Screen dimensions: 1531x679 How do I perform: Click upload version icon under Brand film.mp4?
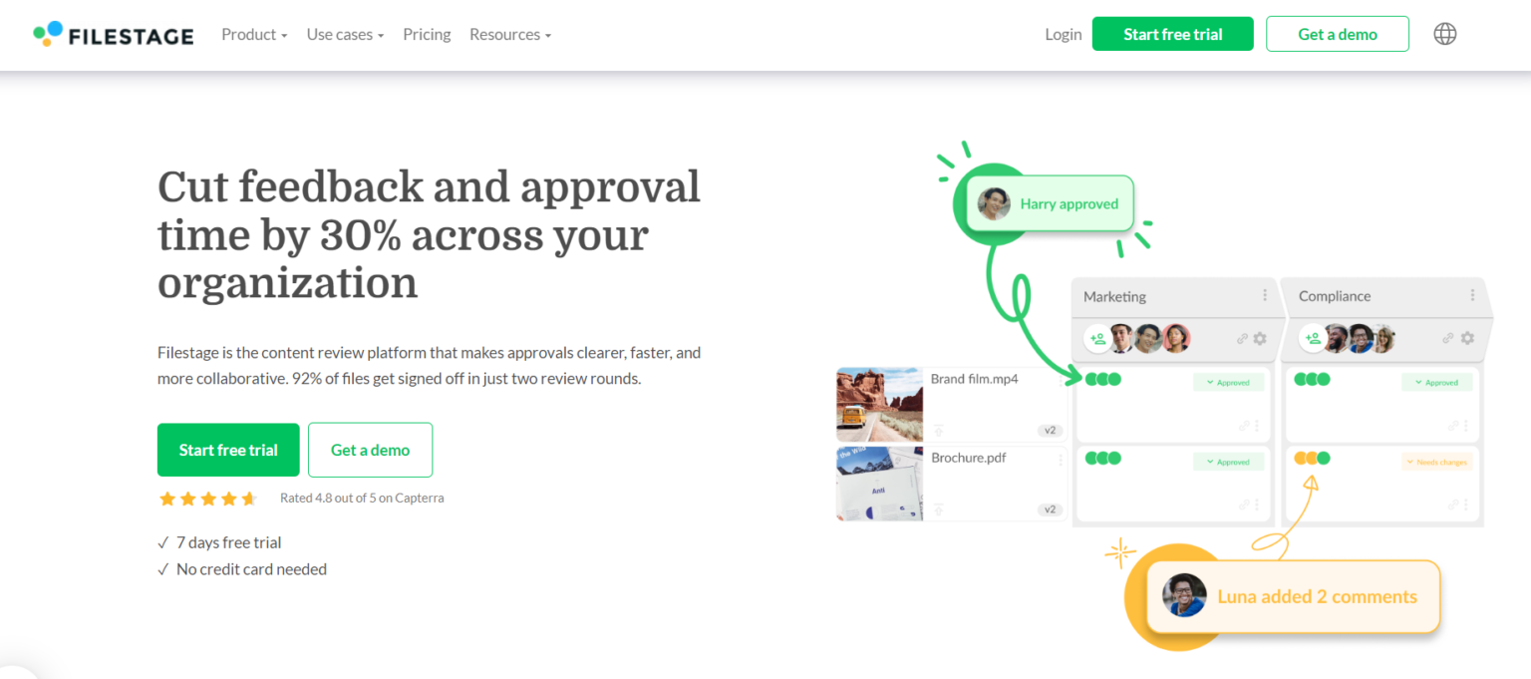(x=939, y=430)
